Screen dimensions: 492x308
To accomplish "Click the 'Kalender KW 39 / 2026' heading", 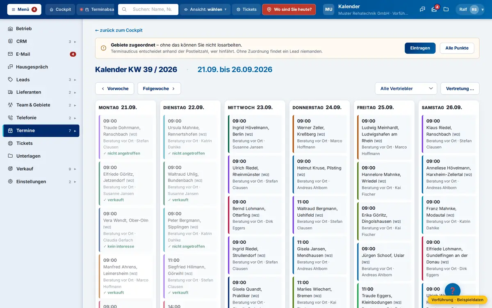I will tap(136, 70).
